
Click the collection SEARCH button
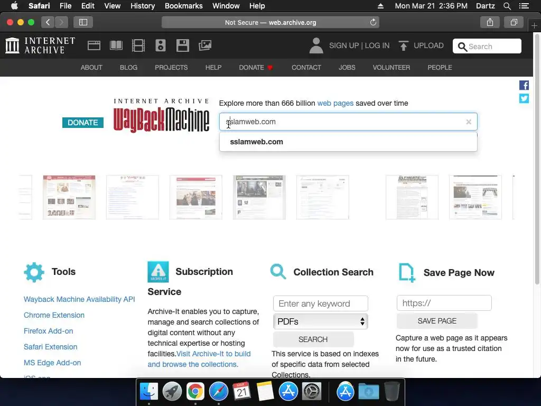313,340
